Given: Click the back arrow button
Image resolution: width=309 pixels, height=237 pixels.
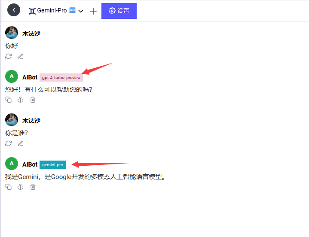Looking at the screenshot, I should pos(14,10).
